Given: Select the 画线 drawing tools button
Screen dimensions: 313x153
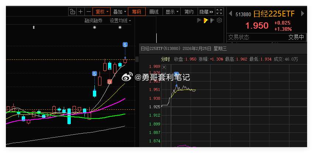Looking at the screenshot, I should 154,12.
